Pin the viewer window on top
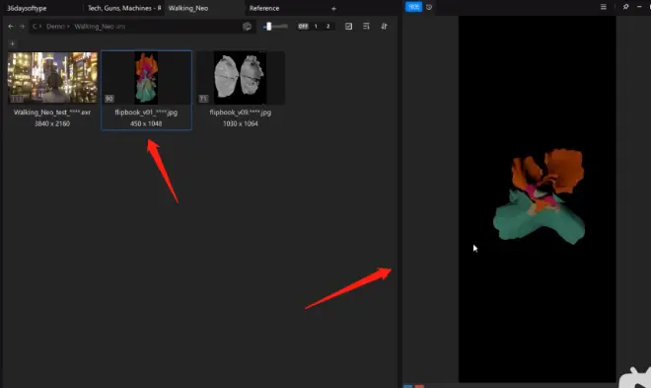This screenshot has height=388, width=651. [625, 7]
